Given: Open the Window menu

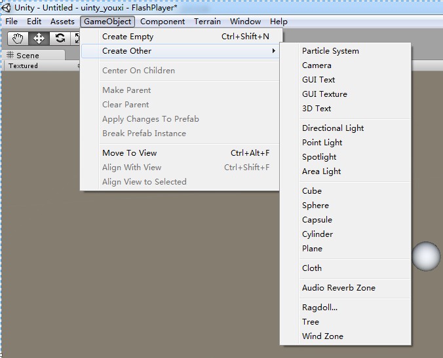Looking at the screenshot, I should pyautogui.click(x=245, y=22).
